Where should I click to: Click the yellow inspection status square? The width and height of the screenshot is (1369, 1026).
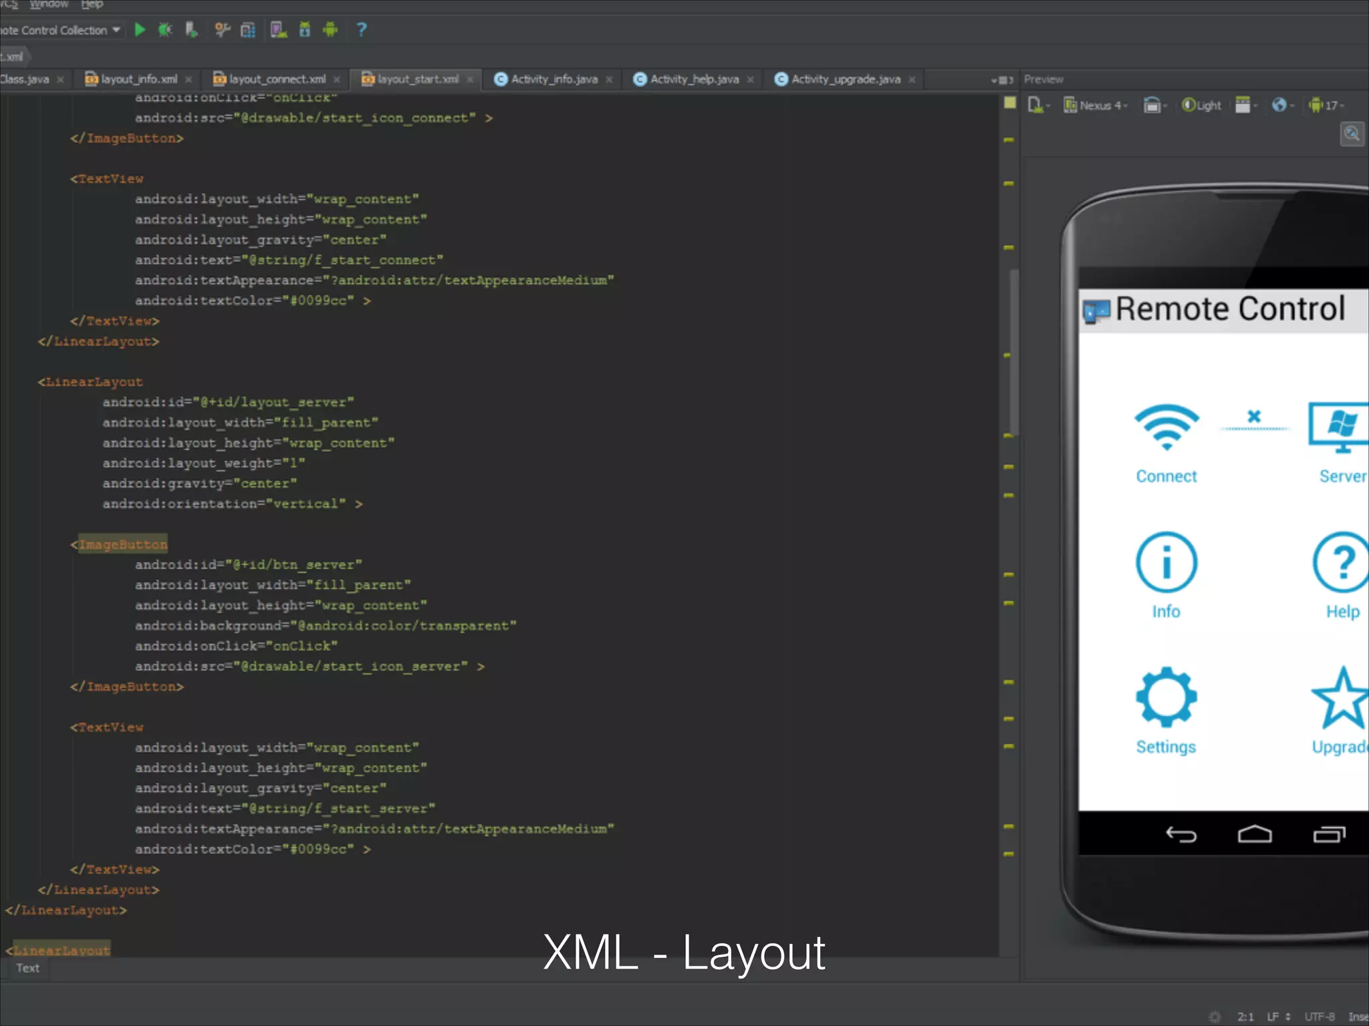click(x=1010, y=103)
